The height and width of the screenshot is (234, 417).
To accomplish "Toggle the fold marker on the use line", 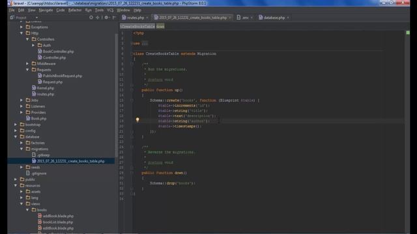I will click(132, 44).
